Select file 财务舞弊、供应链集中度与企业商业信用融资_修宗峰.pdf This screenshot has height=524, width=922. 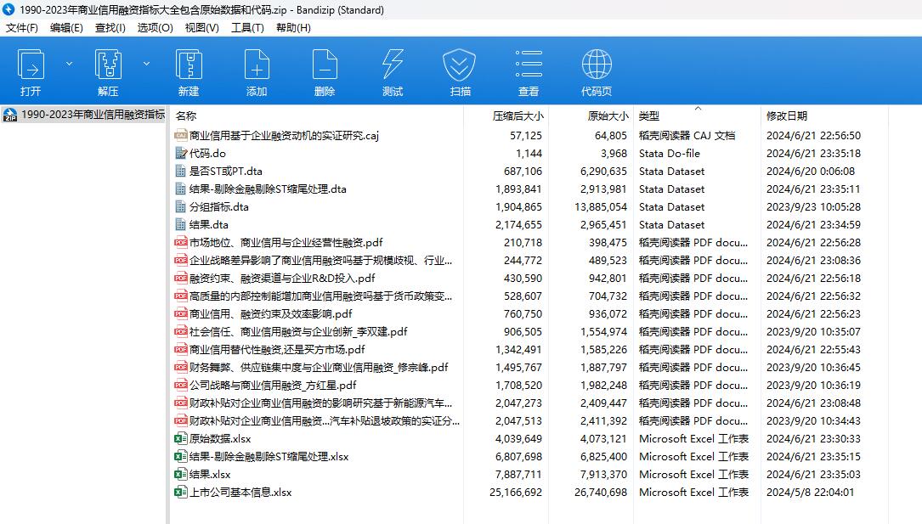pyautogui.click(x=319, y=367)
